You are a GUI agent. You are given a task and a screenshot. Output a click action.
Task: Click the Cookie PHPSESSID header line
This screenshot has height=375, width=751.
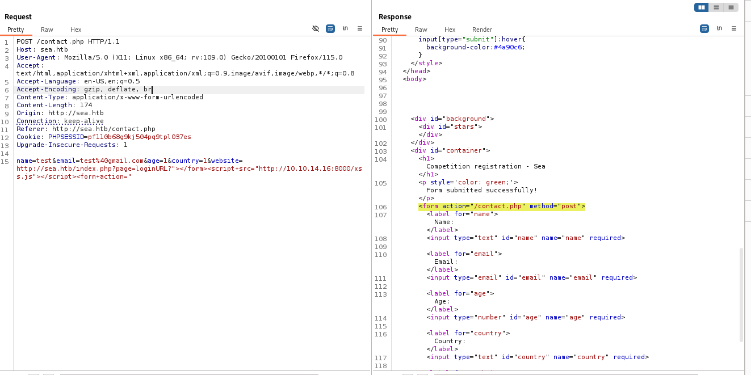[104, 137]
